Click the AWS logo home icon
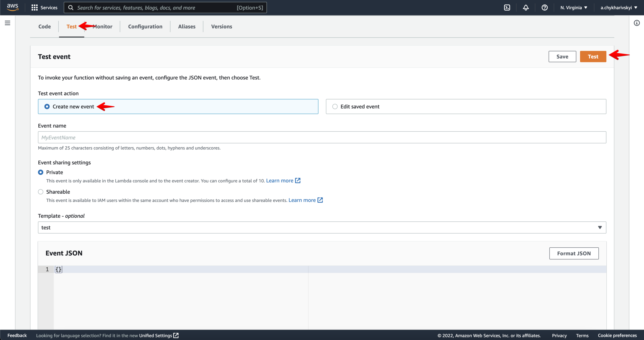Screen dimensions: 644x340 (13, 7)
